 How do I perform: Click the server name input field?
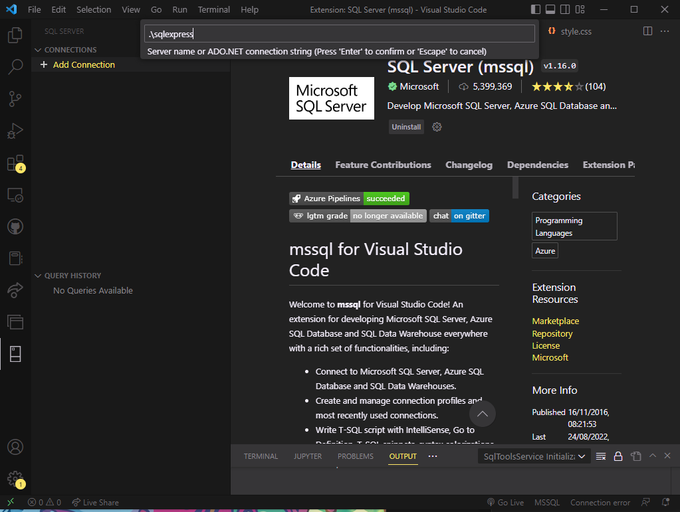pos(339,33)
